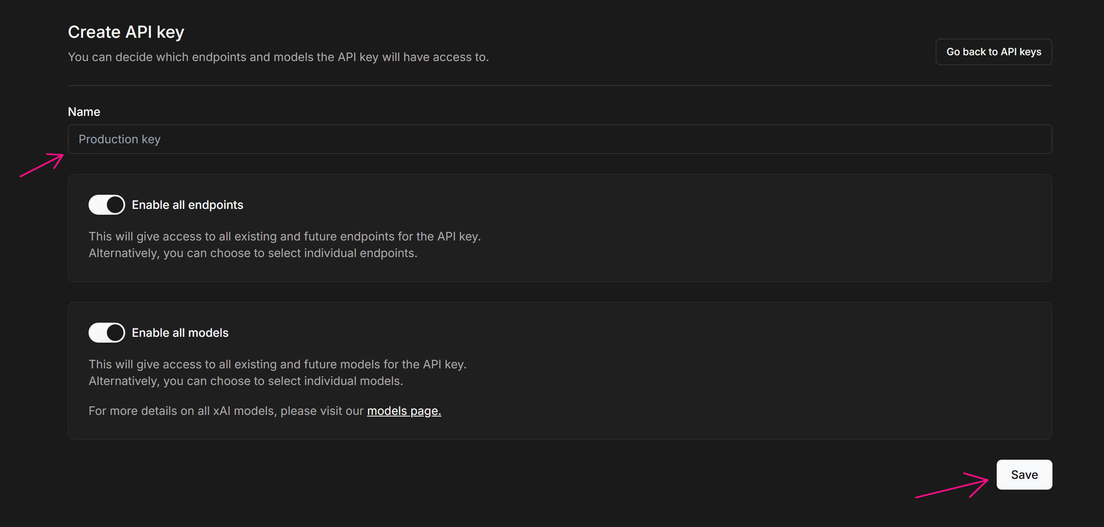Click the "Enable all models" label text
This screenshot has width=1104, height=527.
pos(180,333)
